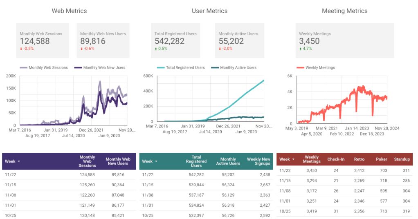The height and width of the screenshot is (219, 418).
Task: Click the red down arrow in Monthly Active Users scorecard
Action: tap(220, 49)
